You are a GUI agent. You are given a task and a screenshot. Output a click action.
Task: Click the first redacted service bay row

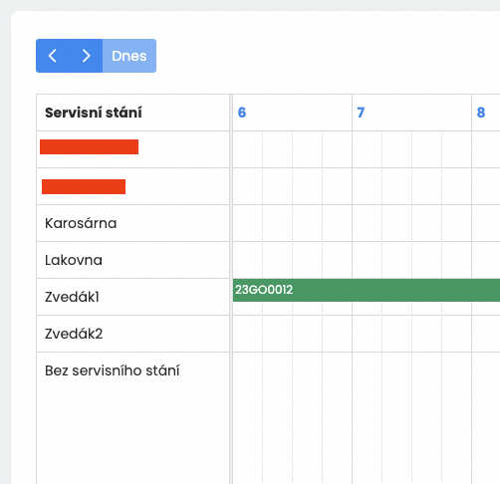click(132, 149)
